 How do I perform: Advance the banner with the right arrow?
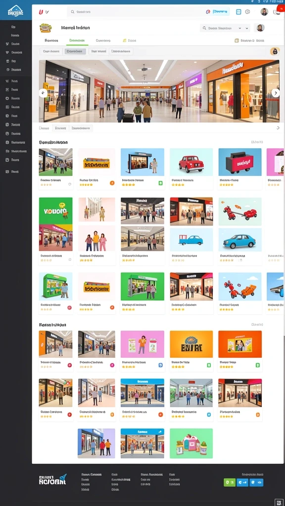coord(275,93)
